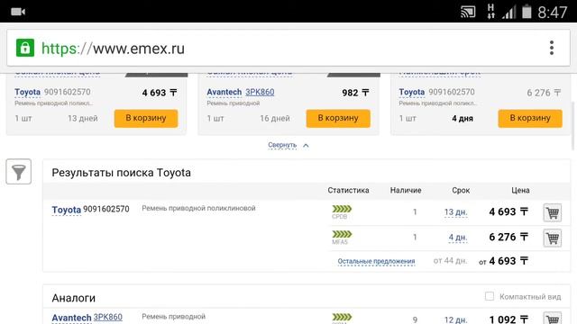The image size is (577, 324).
Task: Tap the Avantech row statistics arrows icon
Action: coord(342,317)
